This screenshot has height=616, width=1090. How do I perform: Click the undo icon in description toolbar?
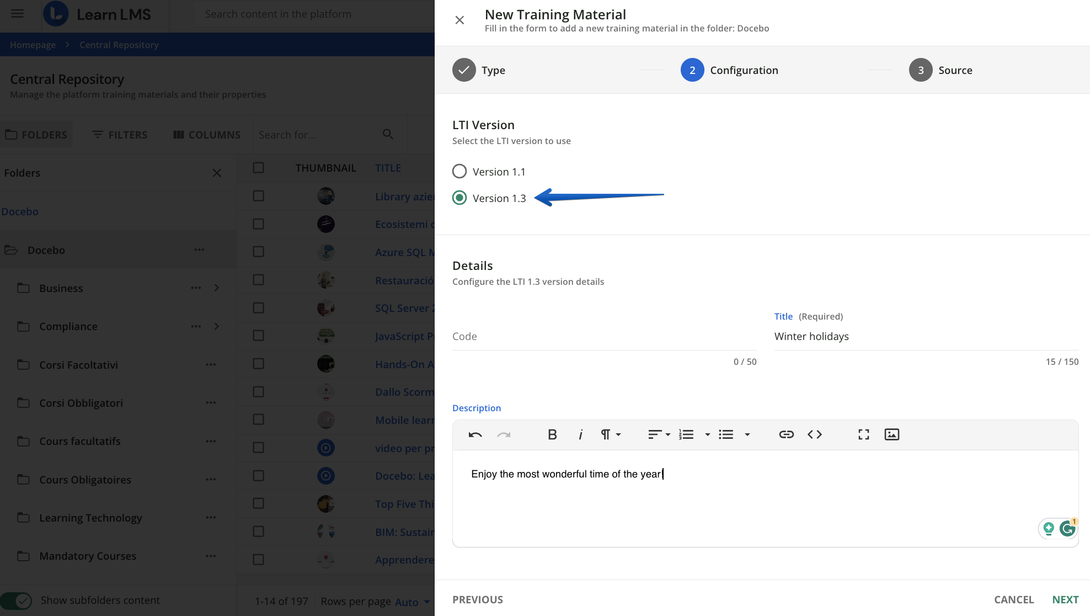474,434
